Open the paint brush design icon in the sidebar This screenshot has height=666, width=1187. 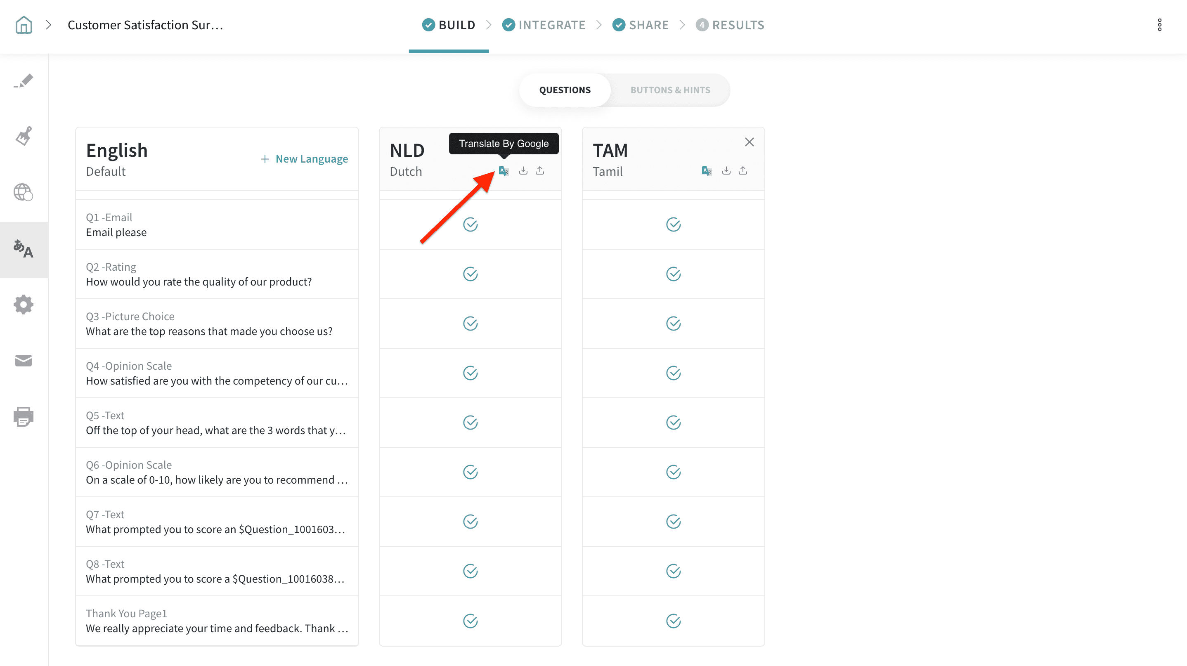point(24,136)
